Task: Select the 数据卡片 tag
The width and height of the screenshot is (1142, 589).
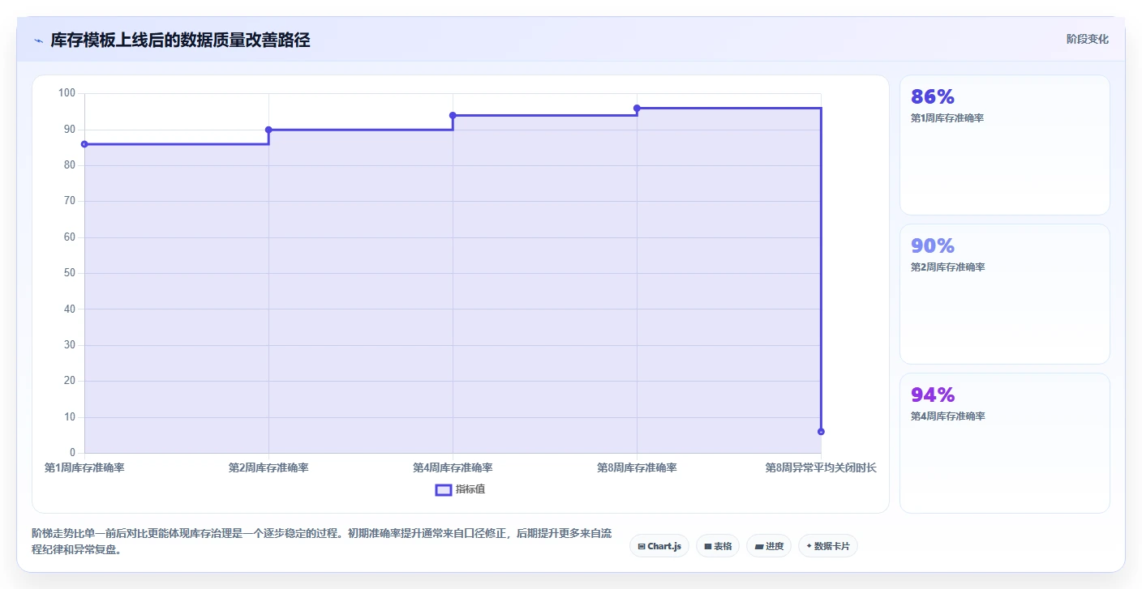Action: (828, 546)
